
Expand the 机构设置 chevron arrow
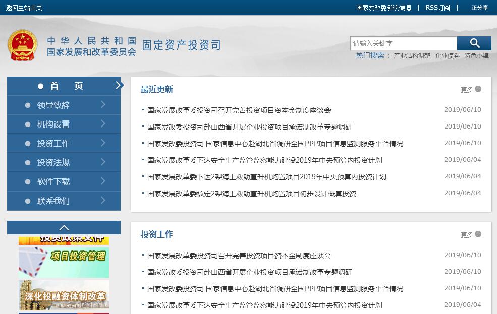click(103, 124)
